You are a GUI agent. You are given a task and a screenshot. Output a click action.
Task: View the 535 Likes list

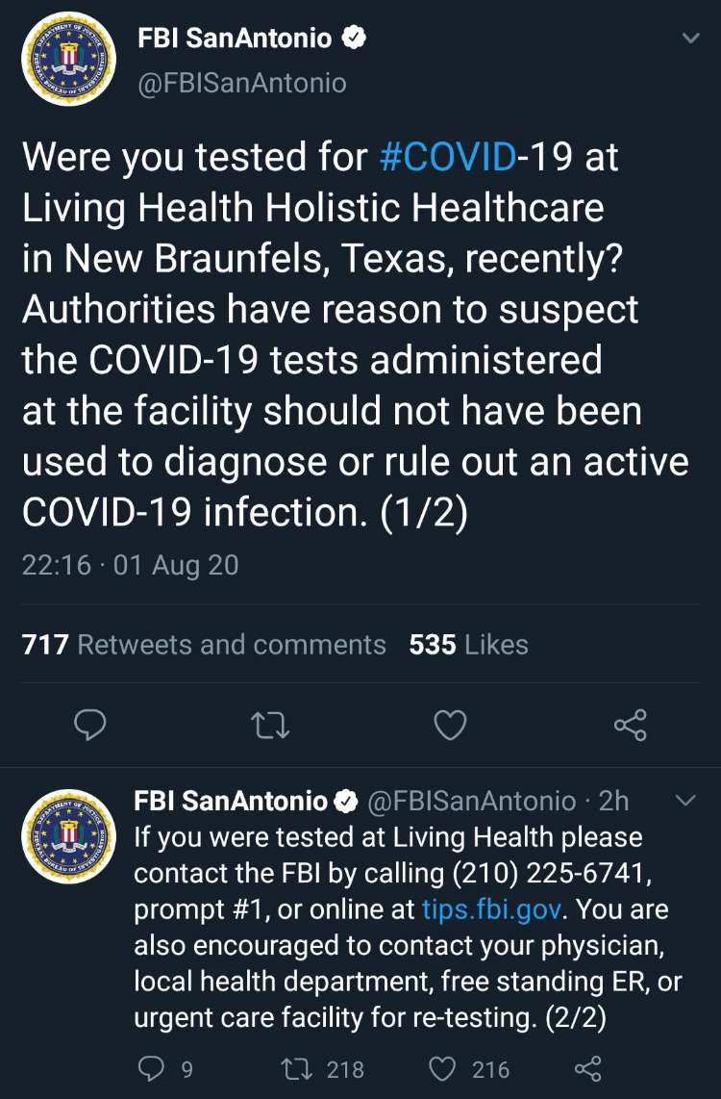click(x=468, y=644)
